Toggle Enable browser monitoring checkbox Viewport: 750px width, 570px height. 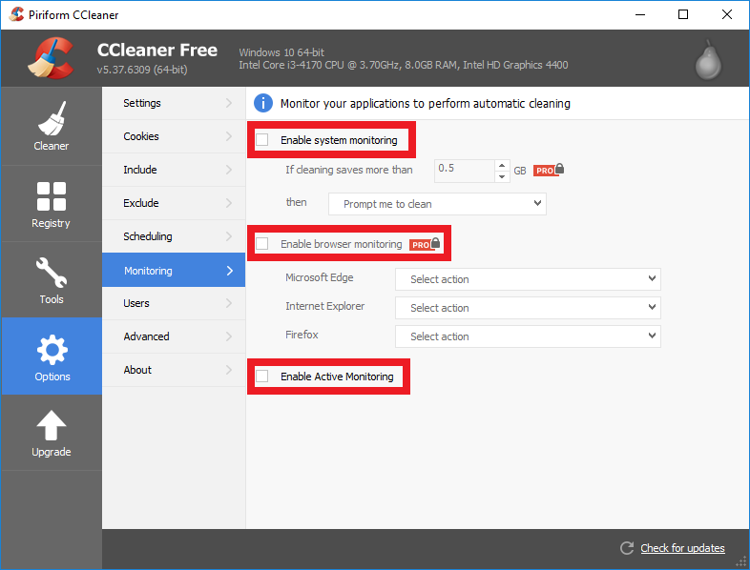[x=262, y=244]
